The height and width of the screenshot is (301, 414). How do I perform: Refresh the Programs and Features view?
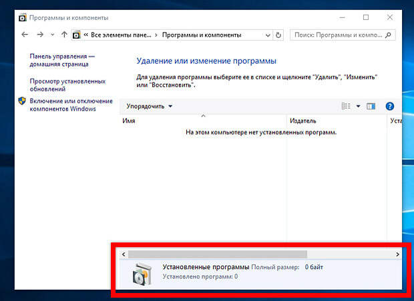[278, 35]
